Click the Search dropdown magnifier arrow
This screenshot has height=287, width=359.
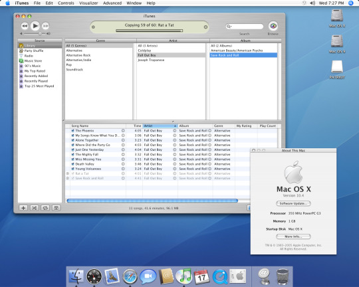(229, 27)
